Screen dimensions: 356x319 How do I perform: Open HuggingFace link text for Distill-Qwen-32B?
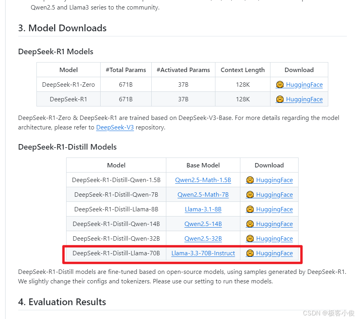click(x=274, y=239)
